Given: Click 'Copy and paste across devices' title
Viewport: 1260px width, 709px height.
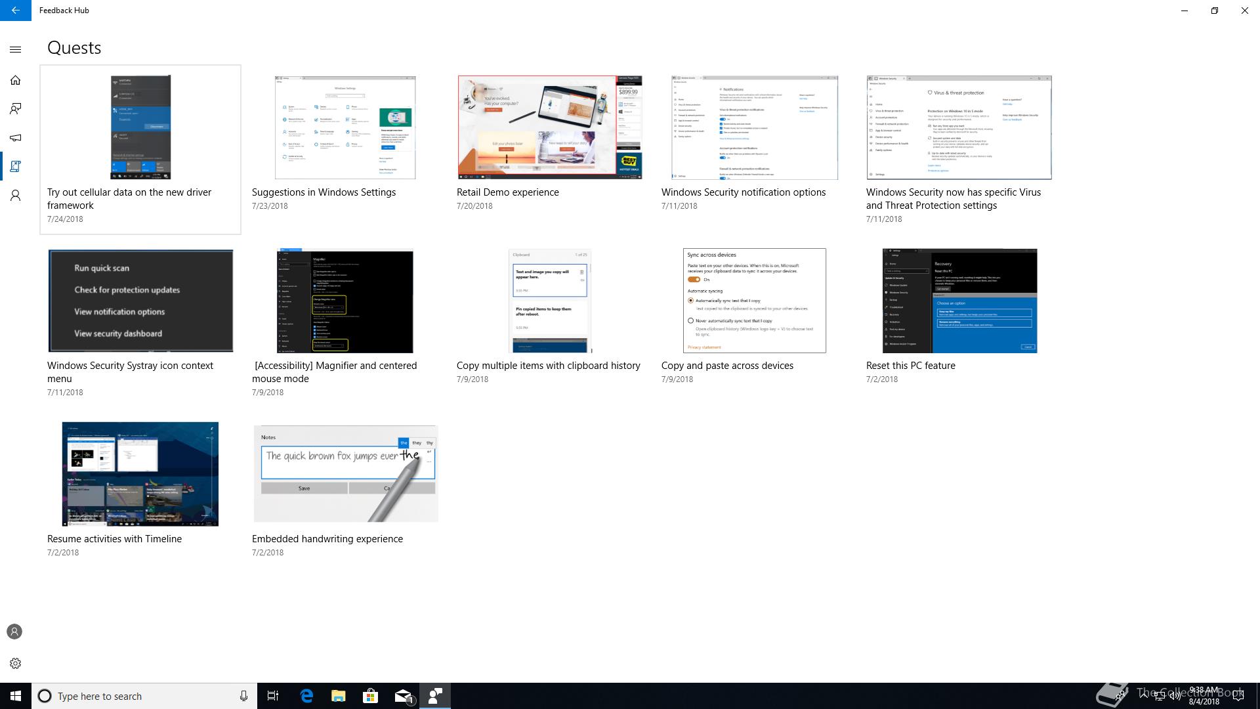Looking at the screenshot, I should pos(727,366).
